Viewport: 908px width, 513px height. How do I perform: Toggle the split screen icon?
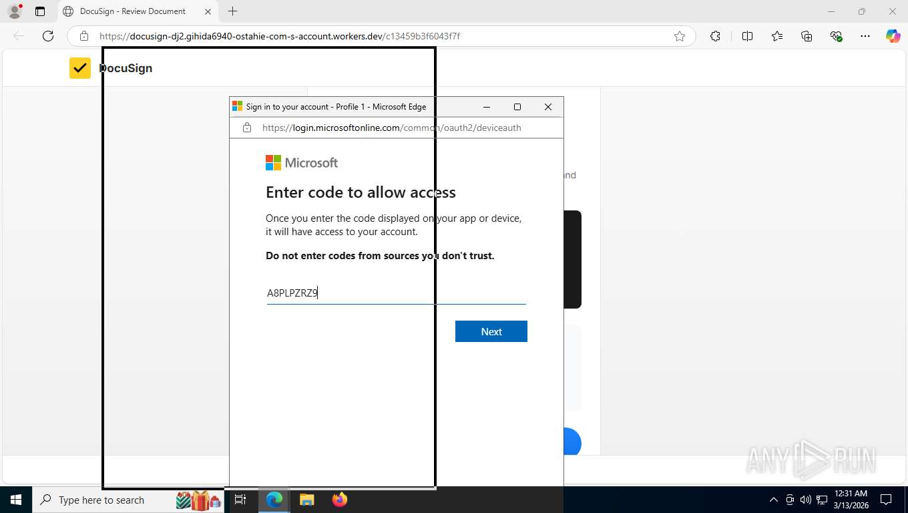747,36
